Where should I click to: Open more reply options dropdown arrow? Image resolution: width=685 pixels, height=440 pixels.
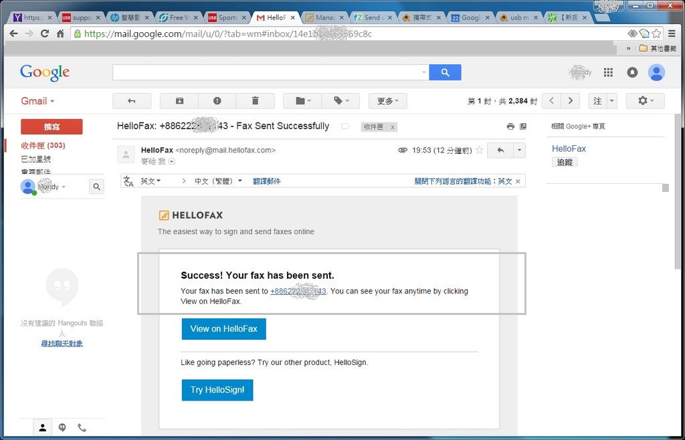(x=519, y=150)
